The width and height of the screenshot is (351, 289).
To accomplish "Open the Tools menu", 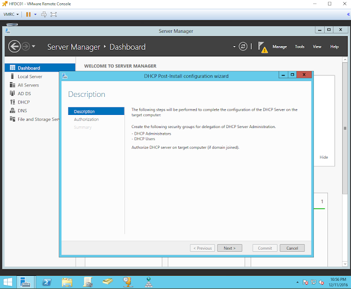I will (x=299, y=47).
